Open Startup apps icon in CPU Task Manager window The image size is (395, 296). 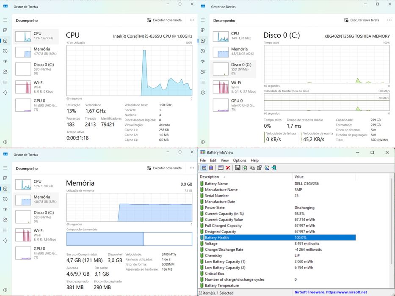[x=5, y=61]
